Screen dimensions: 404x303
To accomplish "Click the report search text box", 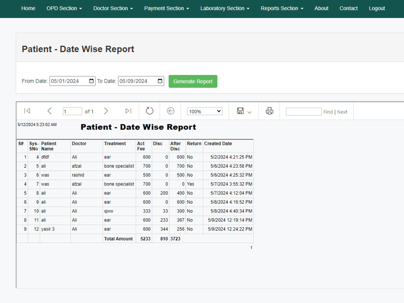I will [x=304, y=112].
